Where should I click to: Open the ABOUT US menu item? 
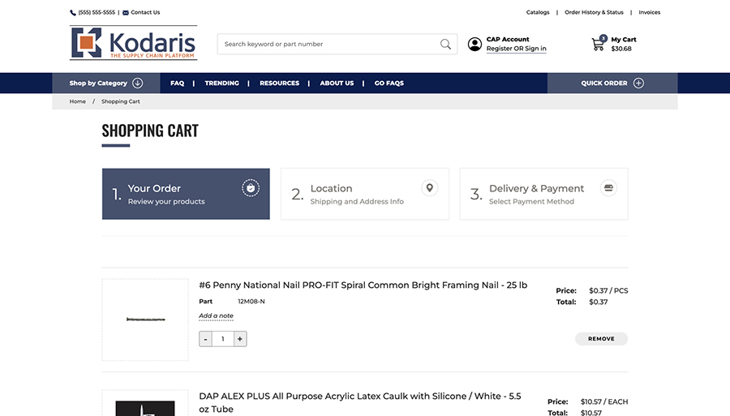(337, 84)
